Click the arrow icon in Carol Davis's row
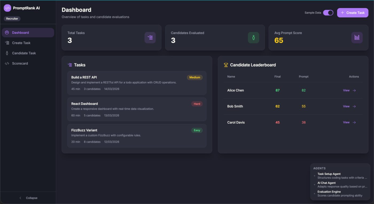The height and width of the screenshot is (204, 374). (354, 122)
